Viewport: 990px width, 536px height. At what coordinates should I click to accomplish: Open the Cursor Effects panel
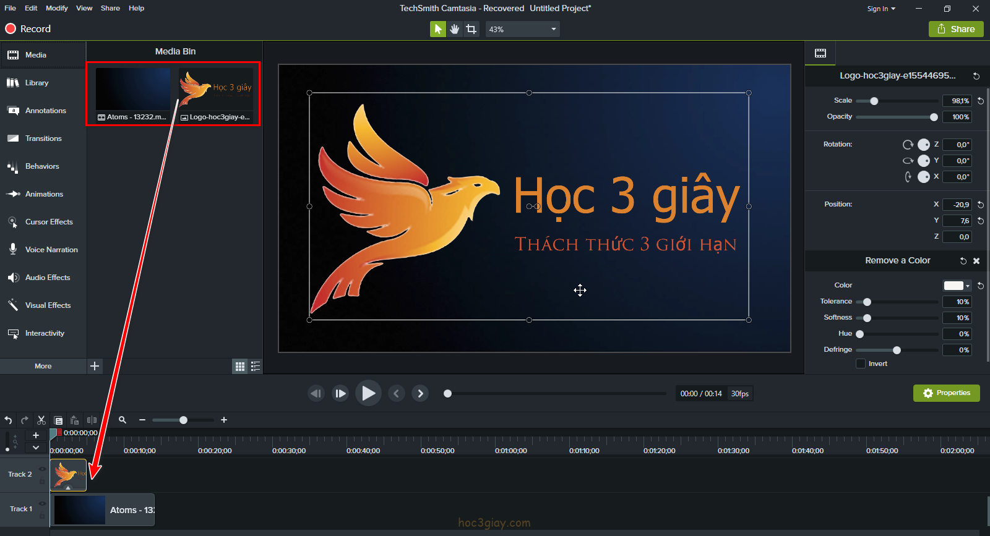point(43,222)
